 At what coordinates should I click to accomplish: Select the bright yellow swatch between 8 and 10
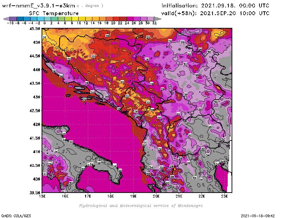pyautogui.click(x=75, y=19)
